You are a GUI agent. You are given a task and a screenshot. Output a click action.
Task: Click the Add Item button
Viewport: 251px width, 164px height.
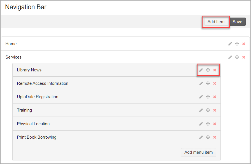(216, 22)
